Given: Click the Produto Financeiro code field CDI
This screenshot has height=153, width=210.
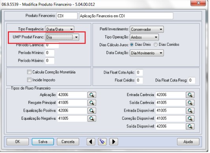Looking at the screenshot, I should pyautogui.click(x=67, y=16).
